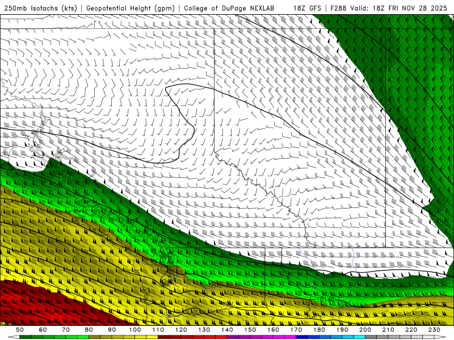The image size is (454, 340).
Task: Click the '130' knots legend label
Action: click(204, 330)
